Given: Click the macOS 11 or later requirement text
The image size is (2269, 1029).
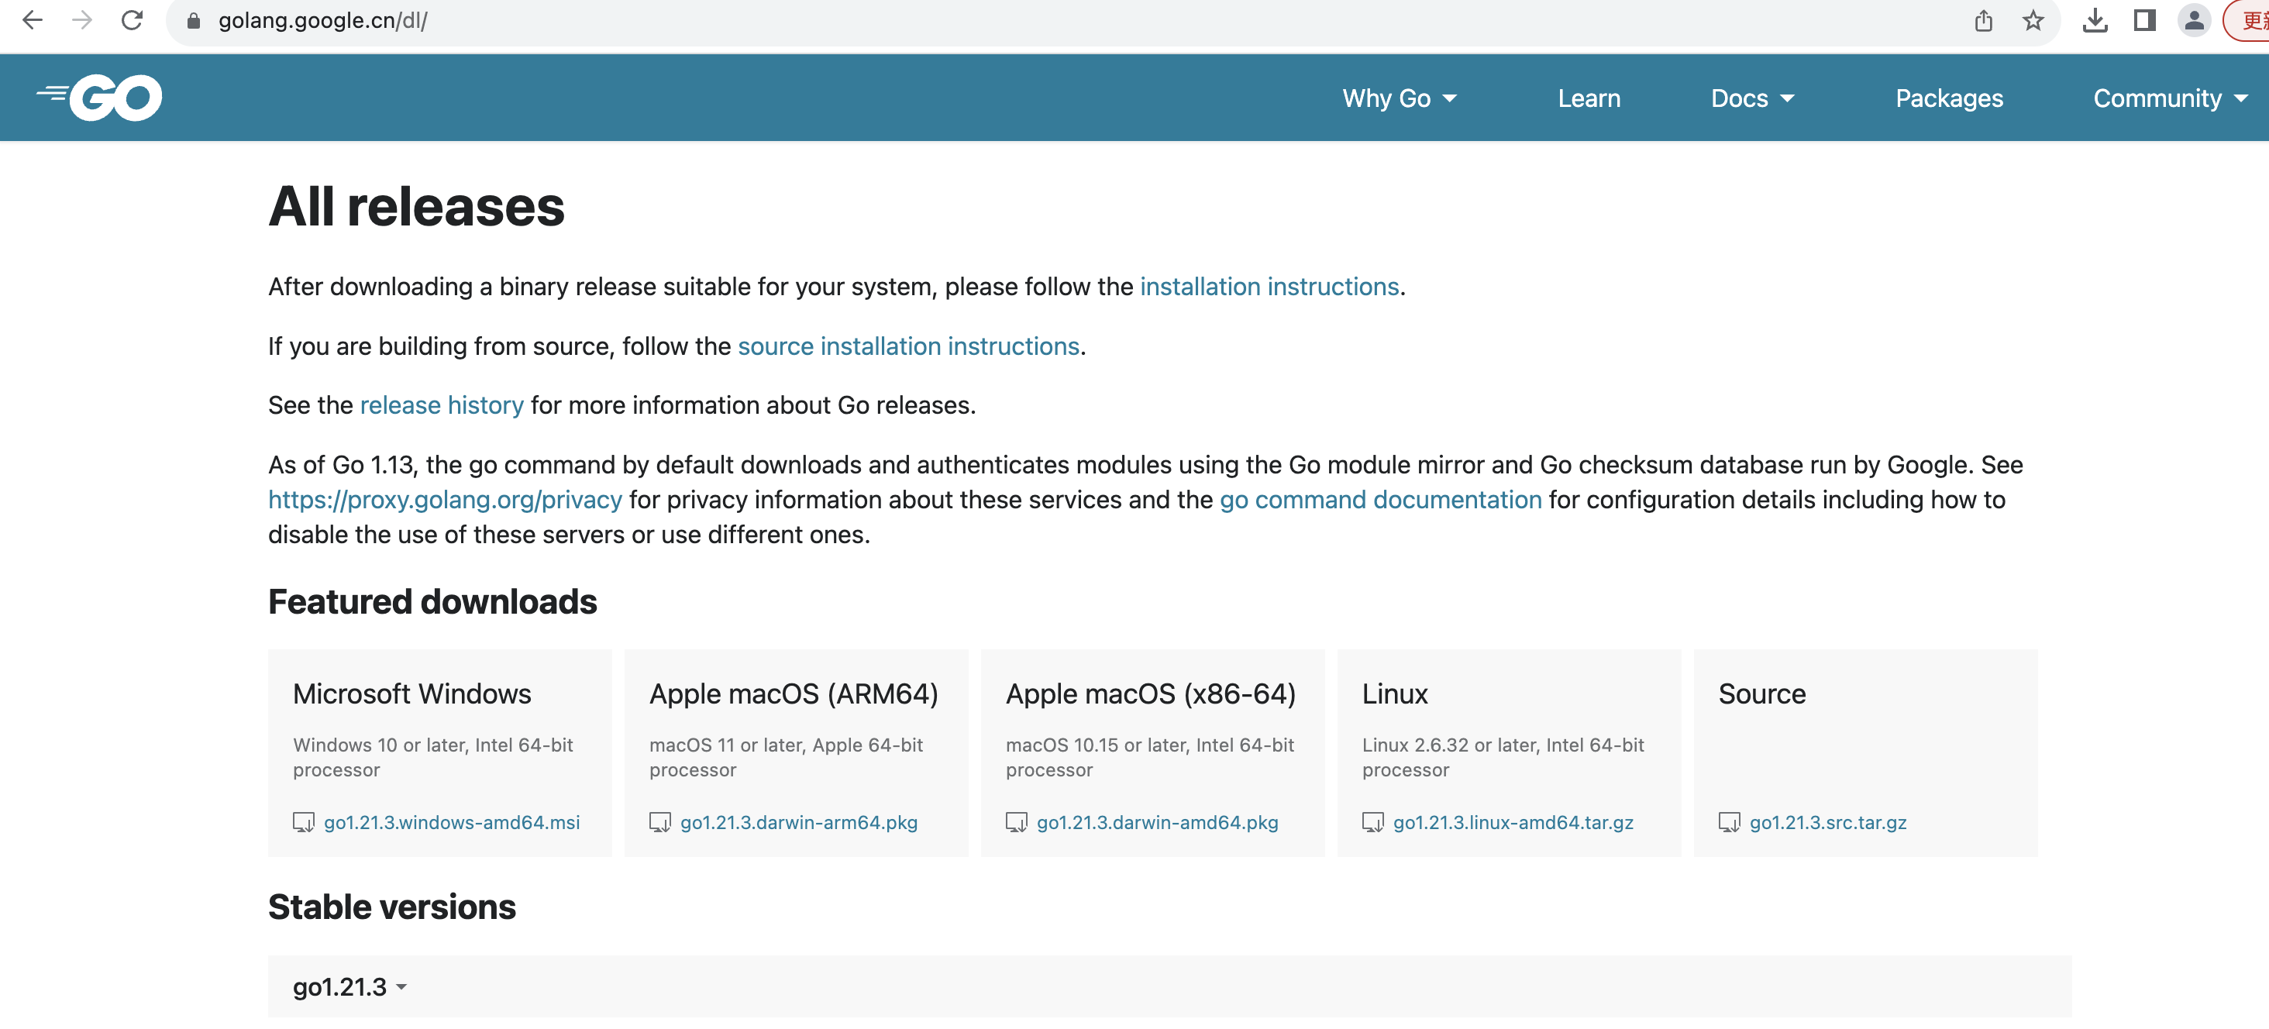Looking at the screenshot, I should (x=786, y=759).
